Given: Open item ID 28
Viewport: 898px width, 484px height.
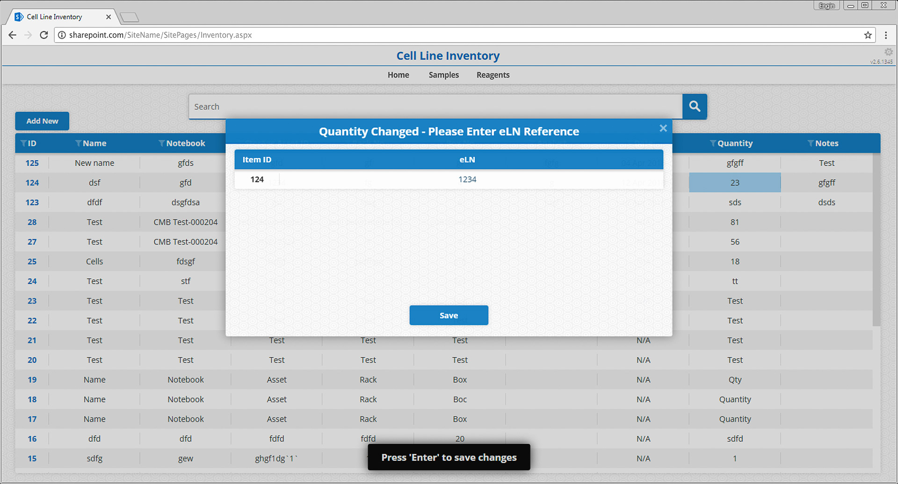Looking at the screenshot, I should (32, 222).
